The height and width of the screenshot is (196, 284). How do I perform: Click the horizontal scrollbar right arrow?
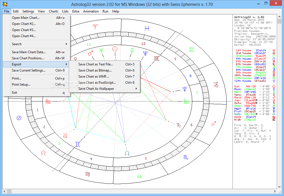[x=275, y=191]
